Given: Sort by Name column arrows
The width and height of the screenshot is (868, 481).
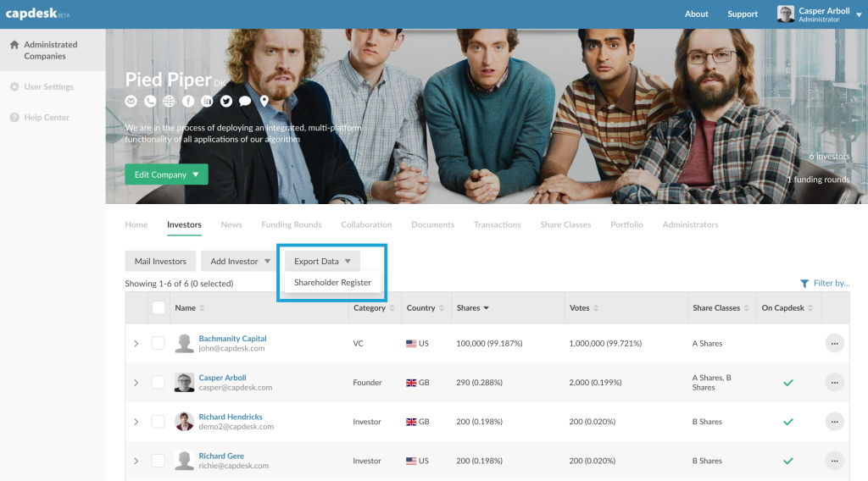Looking at the screenshot, I should coord(202,308).
